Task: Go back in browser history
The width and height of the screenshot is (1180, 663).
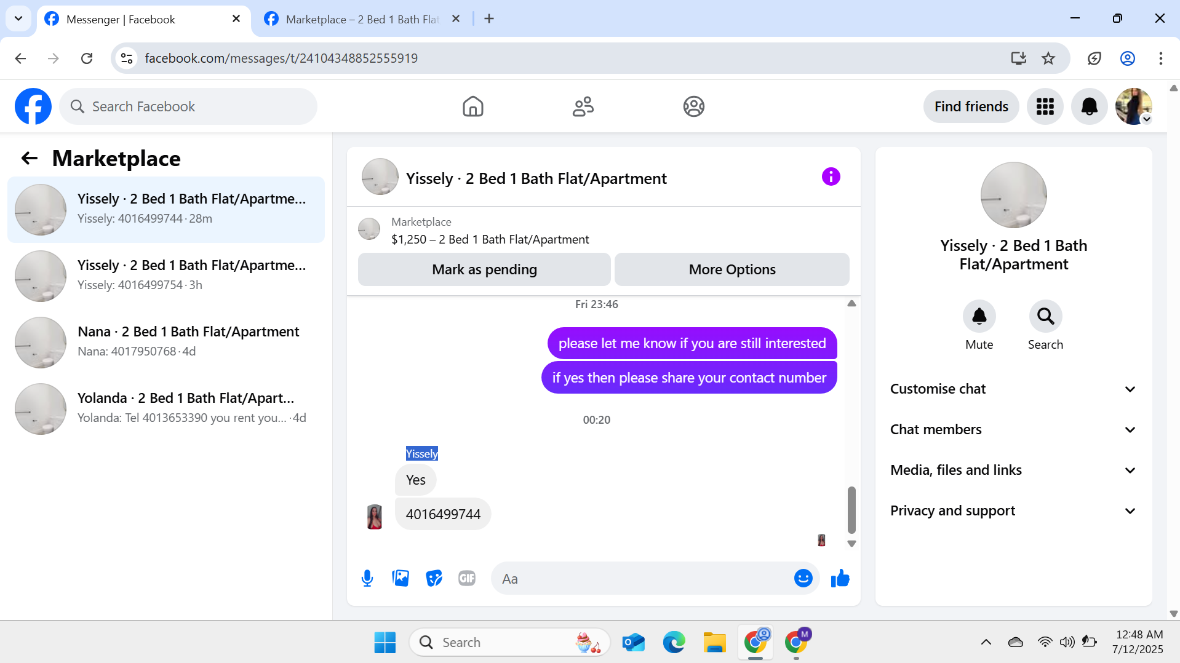Action: click(20, 58)
